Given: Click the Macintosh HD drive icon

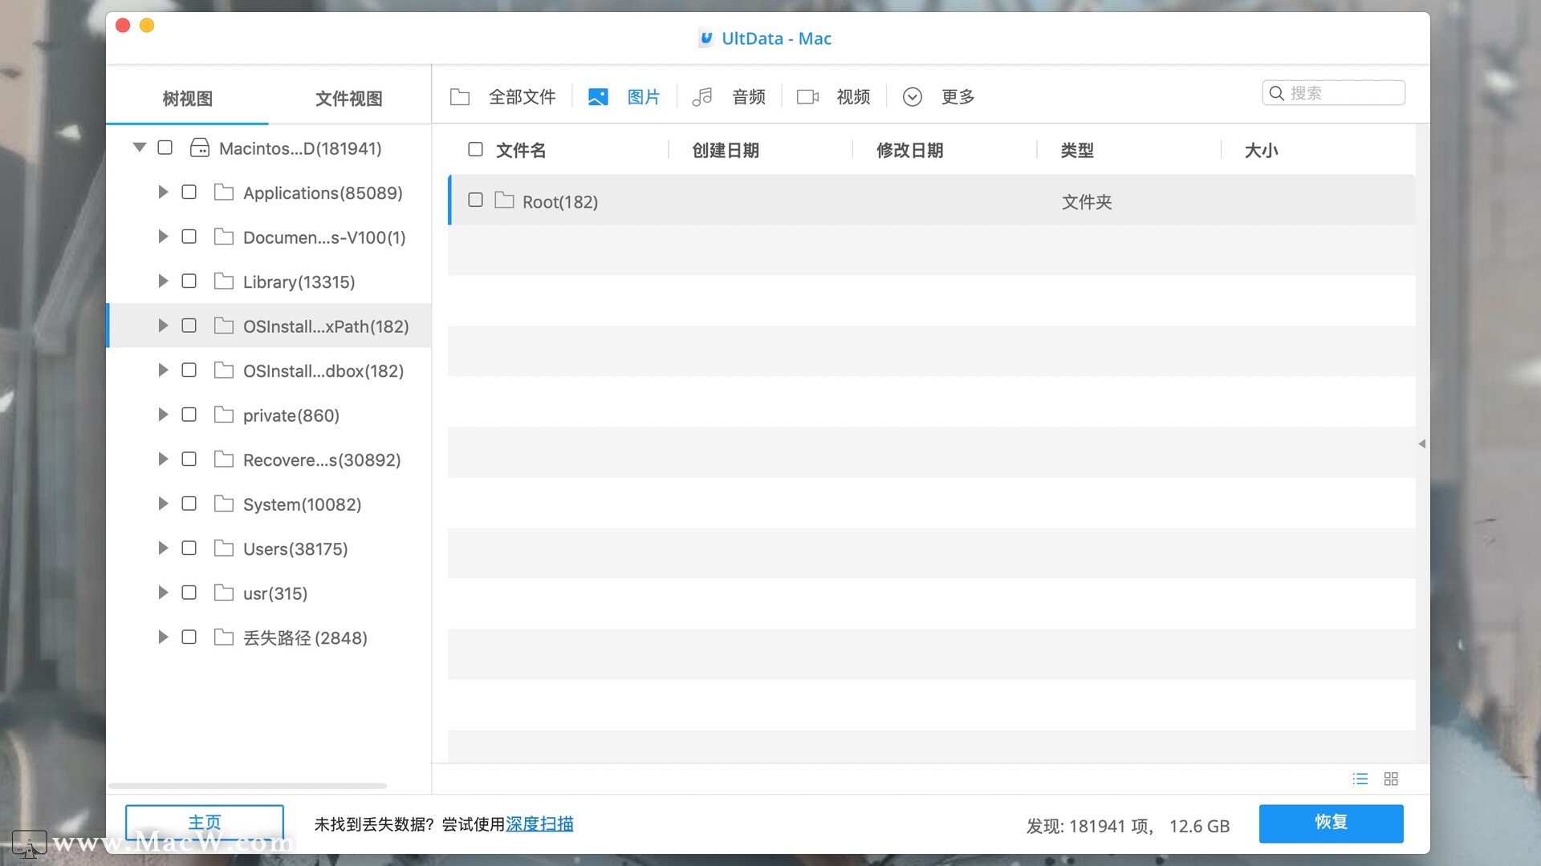Looking at the screenshot, I should coord(200,148).
